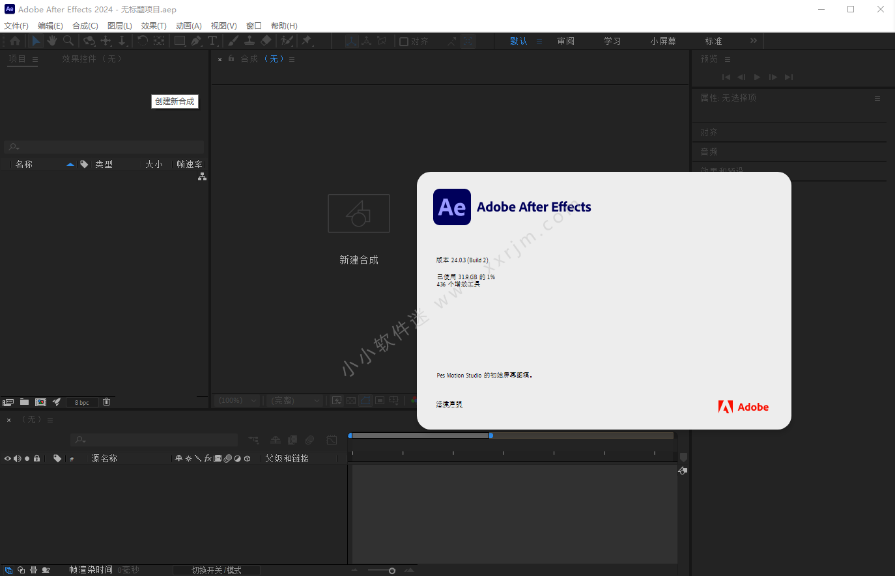
Task: Select the Pan camera tool
Action: pyautogui.click(x=106, y=41)
